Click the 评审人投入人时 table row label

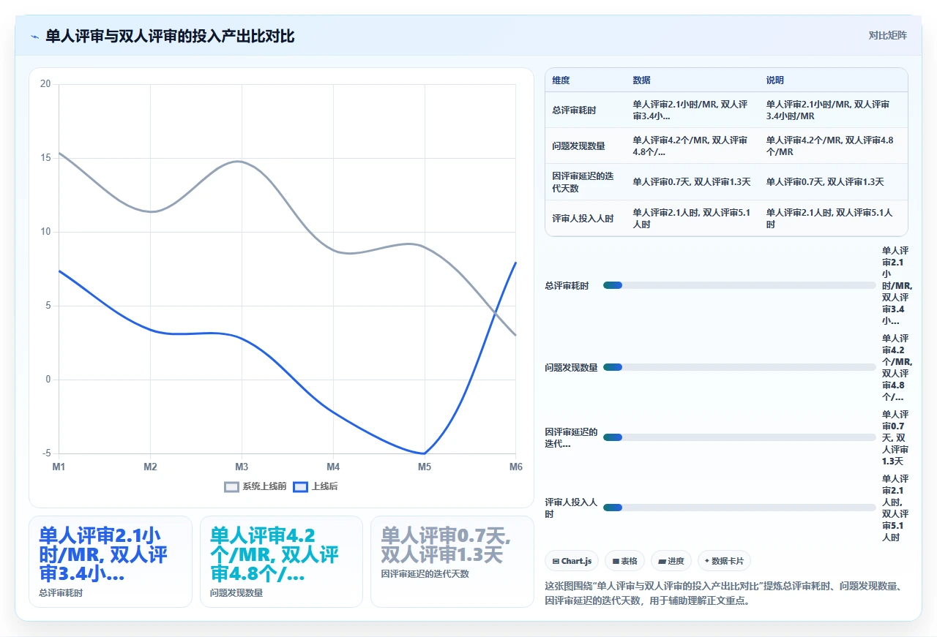pos(583,219)
